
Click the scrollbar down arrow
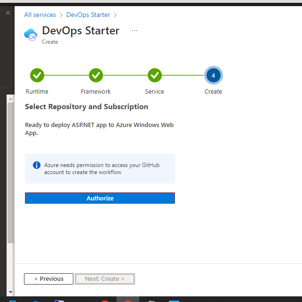[x=10, y=293]
